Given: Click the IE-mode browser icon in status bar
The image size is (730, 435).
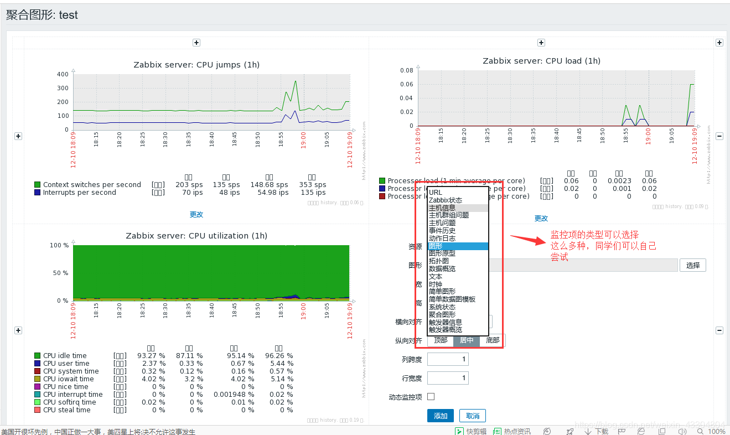Looking at the screenshot, I should click(641, 431).
